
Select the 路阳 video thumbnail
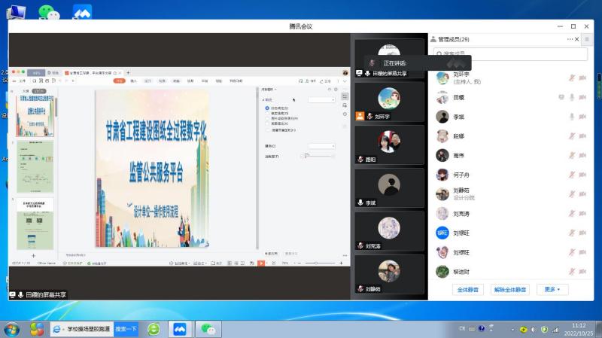pyautogui.click(x=389, y=145)
